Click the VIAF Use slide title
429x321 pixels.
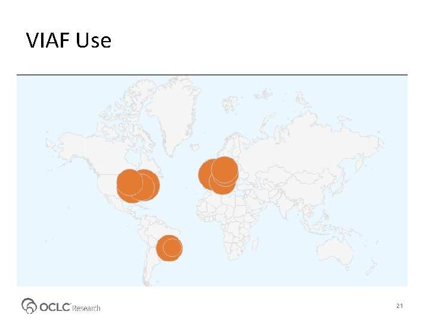[x=69, y=40]
